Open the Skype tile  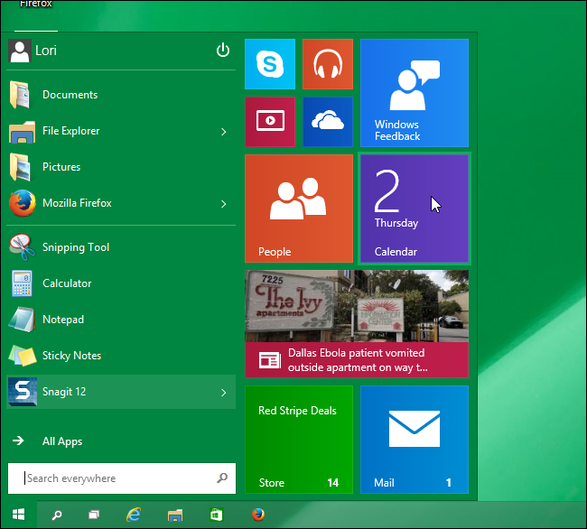coord(269,64)
